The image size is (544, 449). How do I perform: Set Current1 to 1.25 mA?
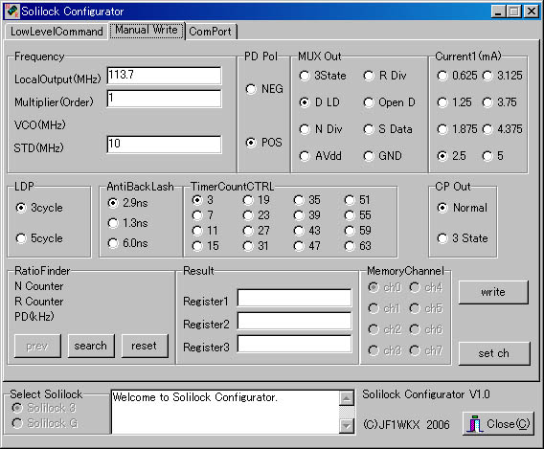coord(454,102)
